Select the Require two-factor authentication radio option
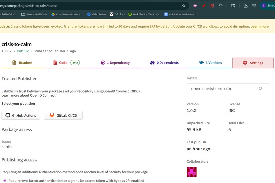The width and height of the screenshot is (275, 183). click(5, 180)
